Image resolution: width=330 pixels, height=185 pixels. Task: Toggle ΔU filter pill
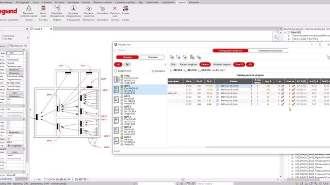(250, 64)
